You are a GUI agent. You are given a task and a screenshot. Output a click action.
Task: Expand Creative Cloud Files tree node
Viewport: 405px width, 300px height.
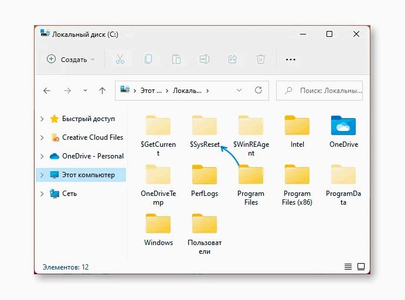(42, 137)
